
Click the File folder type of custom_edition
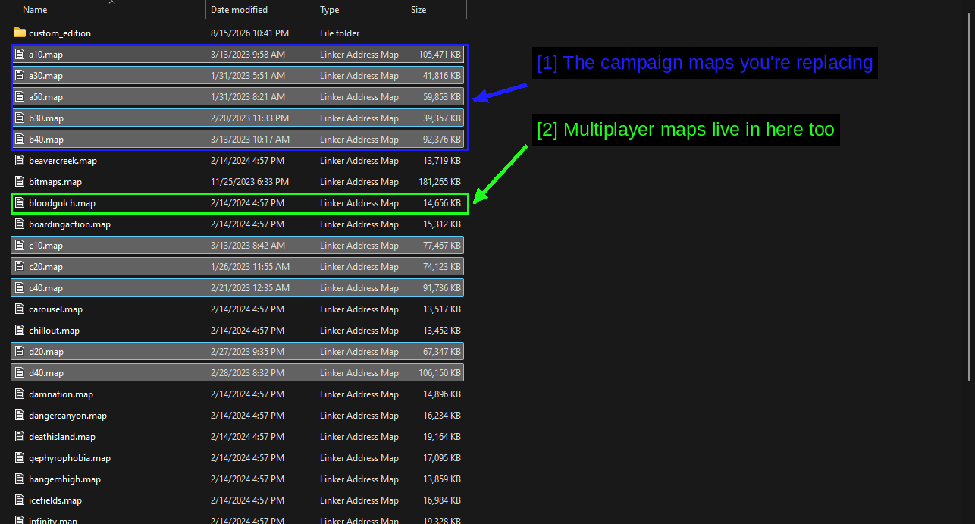[340, 33]
